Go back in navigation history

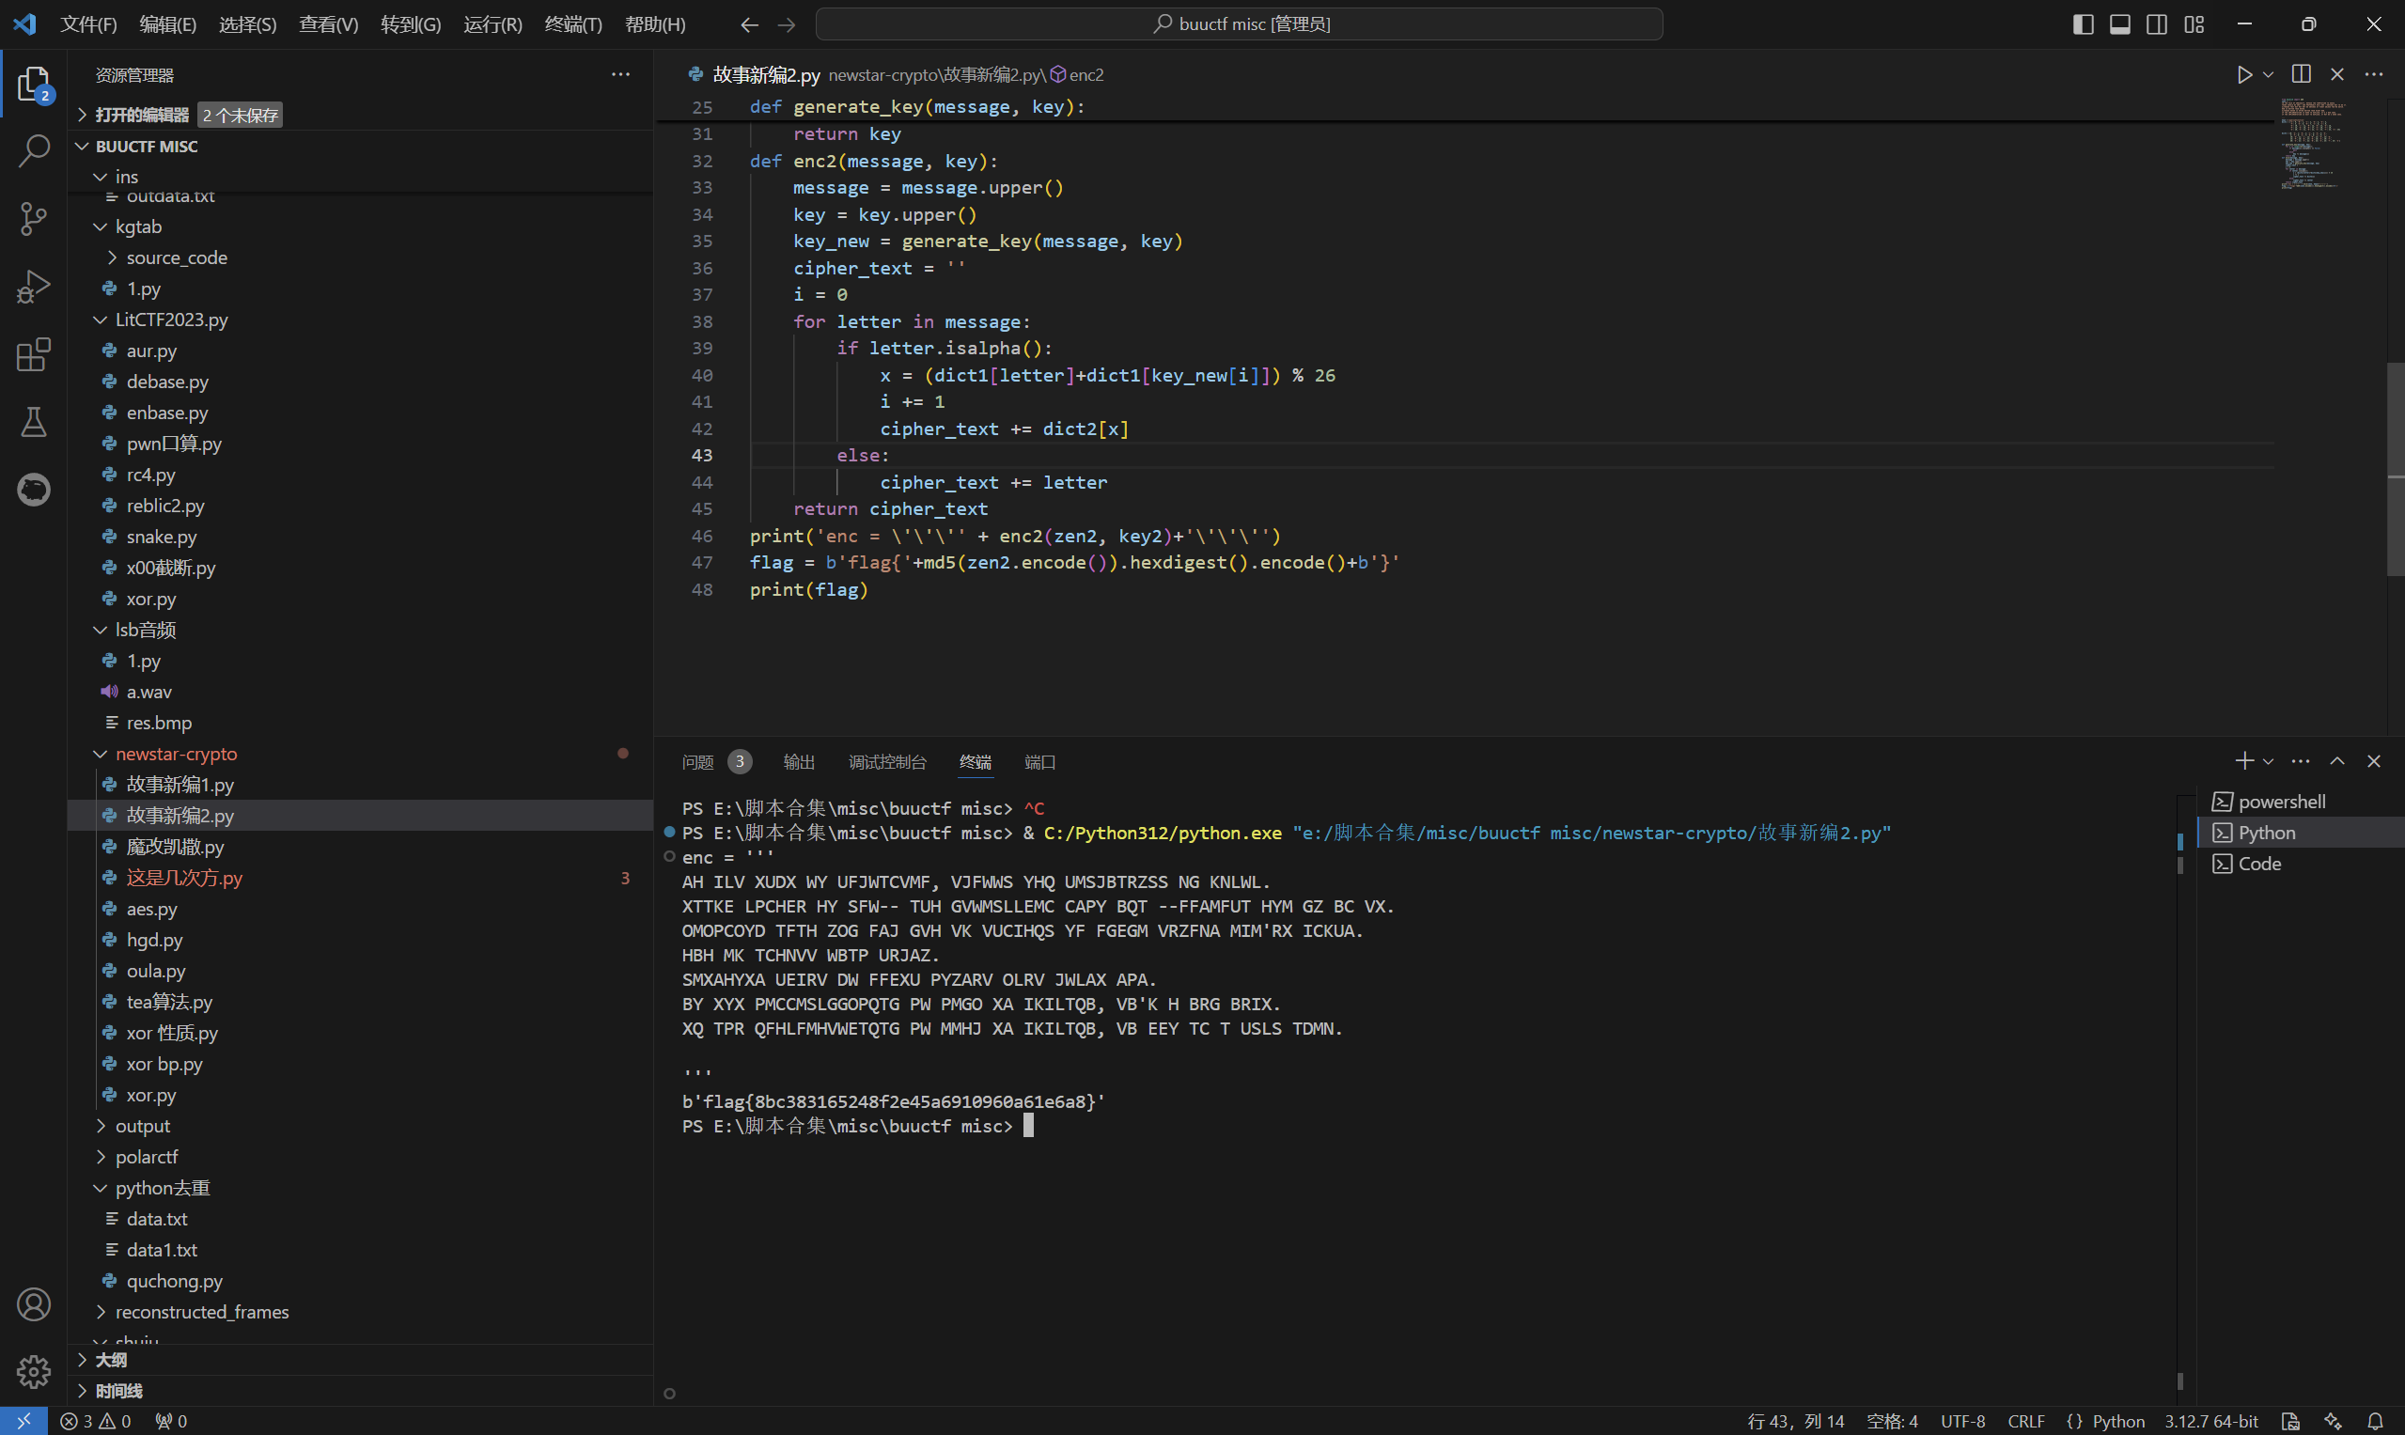click(x=748, y=24)
